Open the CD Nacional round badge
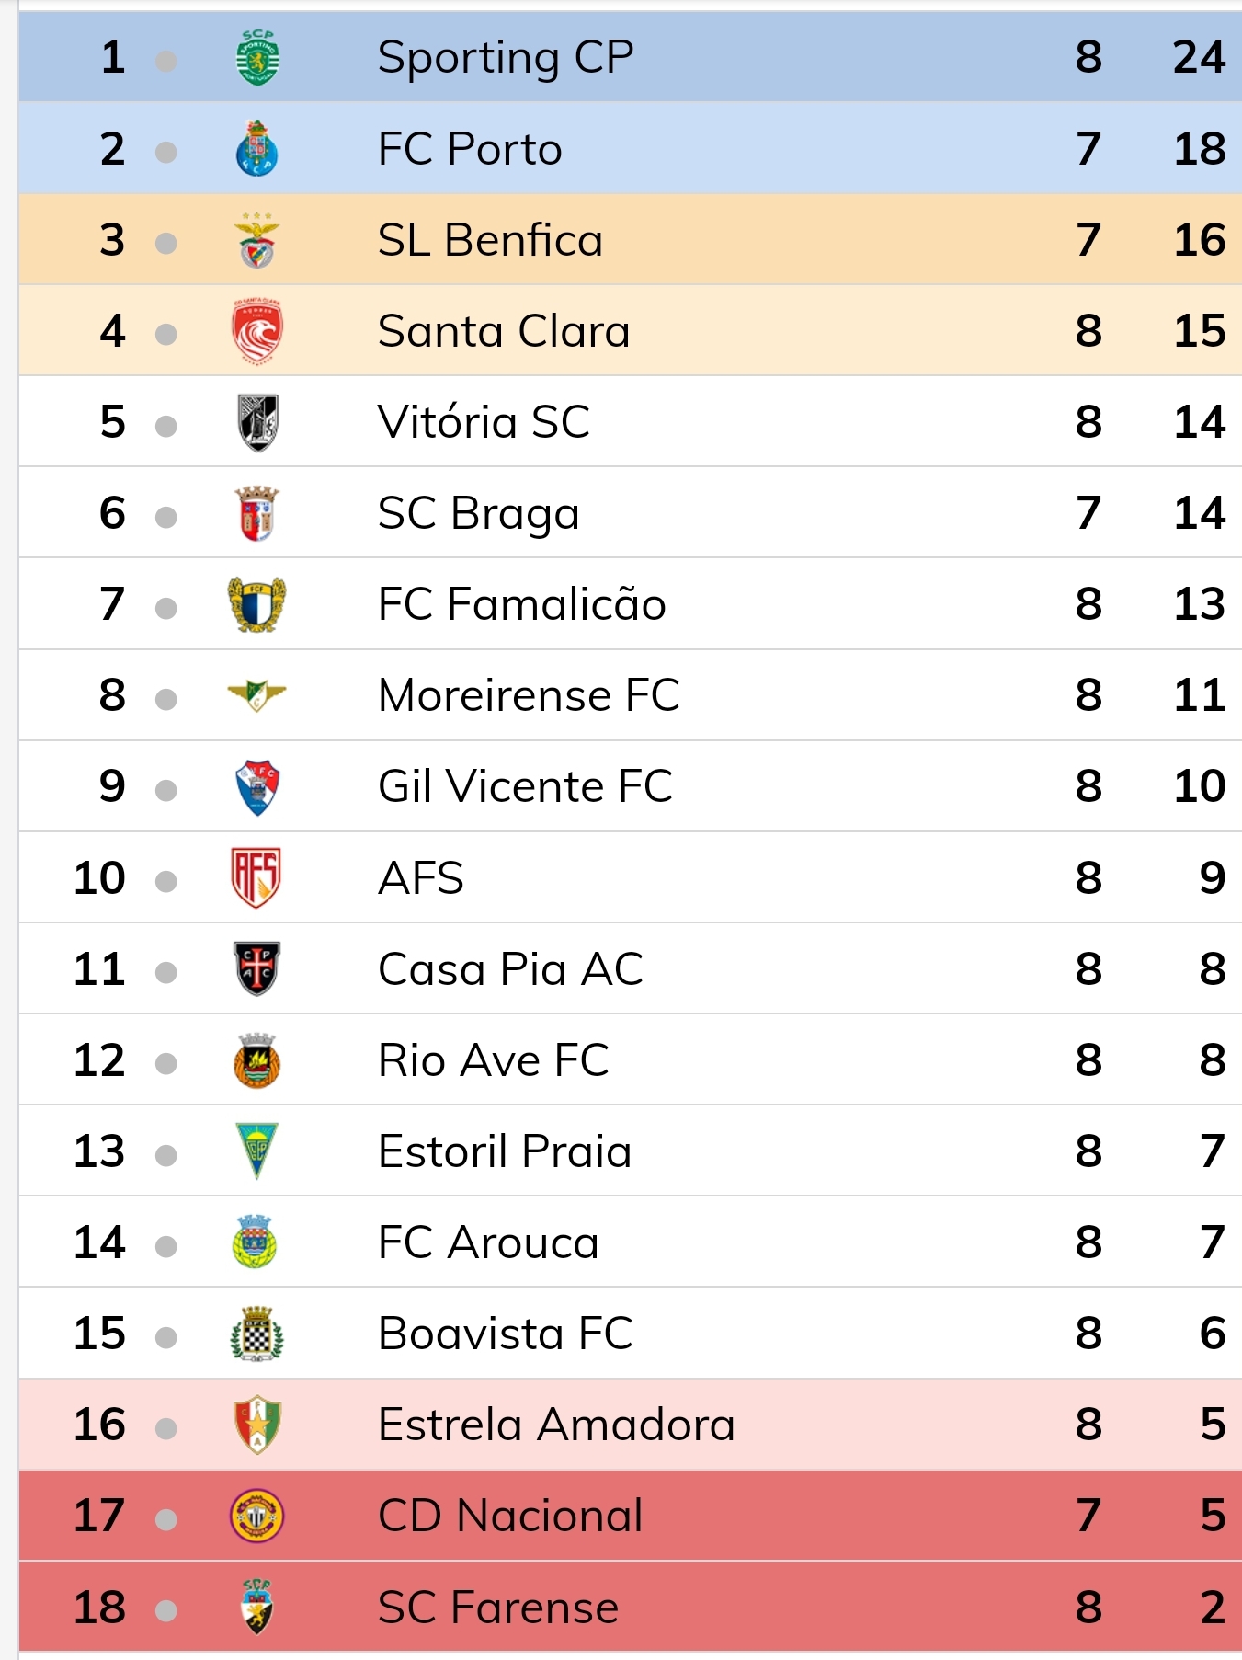The height and width of the screenshot is (1660, 1242). point(257,1516)
